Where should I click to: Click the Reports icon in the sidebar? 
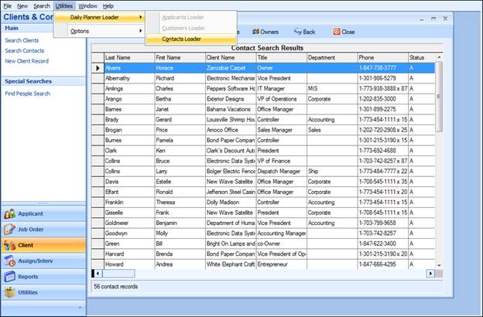coord(11,276)
